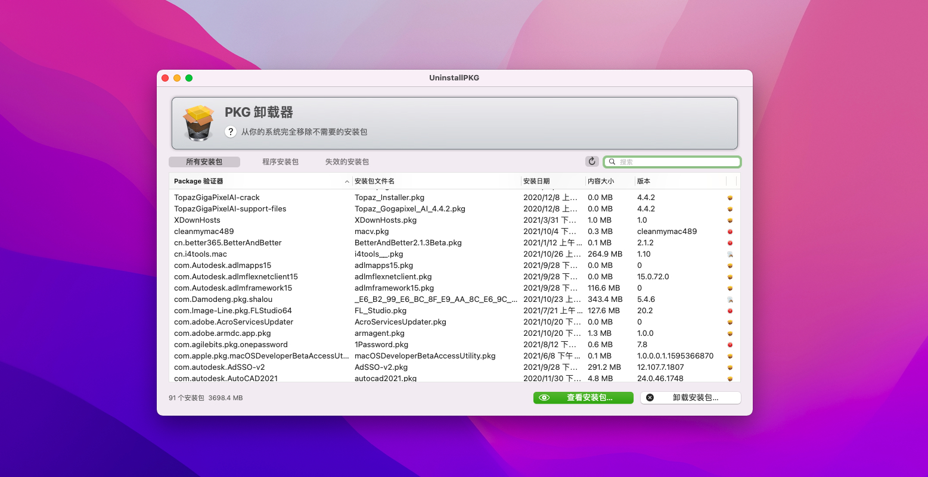
Task: Click the 查看安装包 green button
Action: (x=584, y=398)
